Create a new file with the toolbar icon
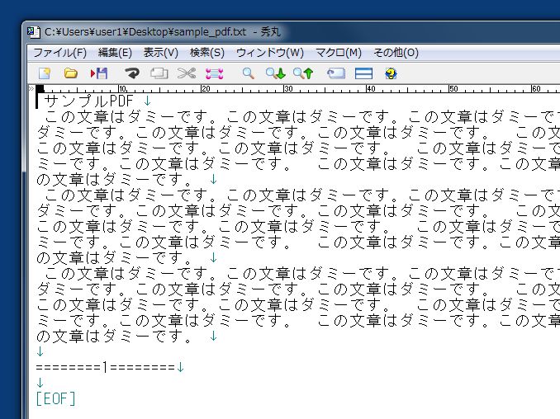560x419 pixels. point(45,73)
